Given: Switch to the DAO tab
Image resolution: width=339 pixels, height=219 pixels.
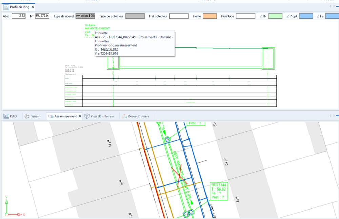Looking at the screenshot, I should [10, 116].
